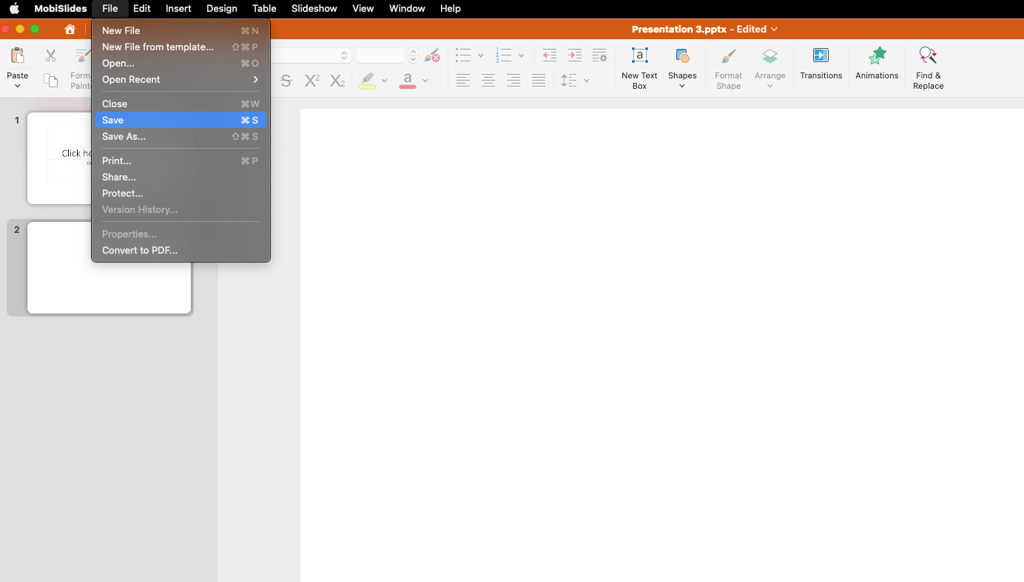Center align the text

pos(488,81)
